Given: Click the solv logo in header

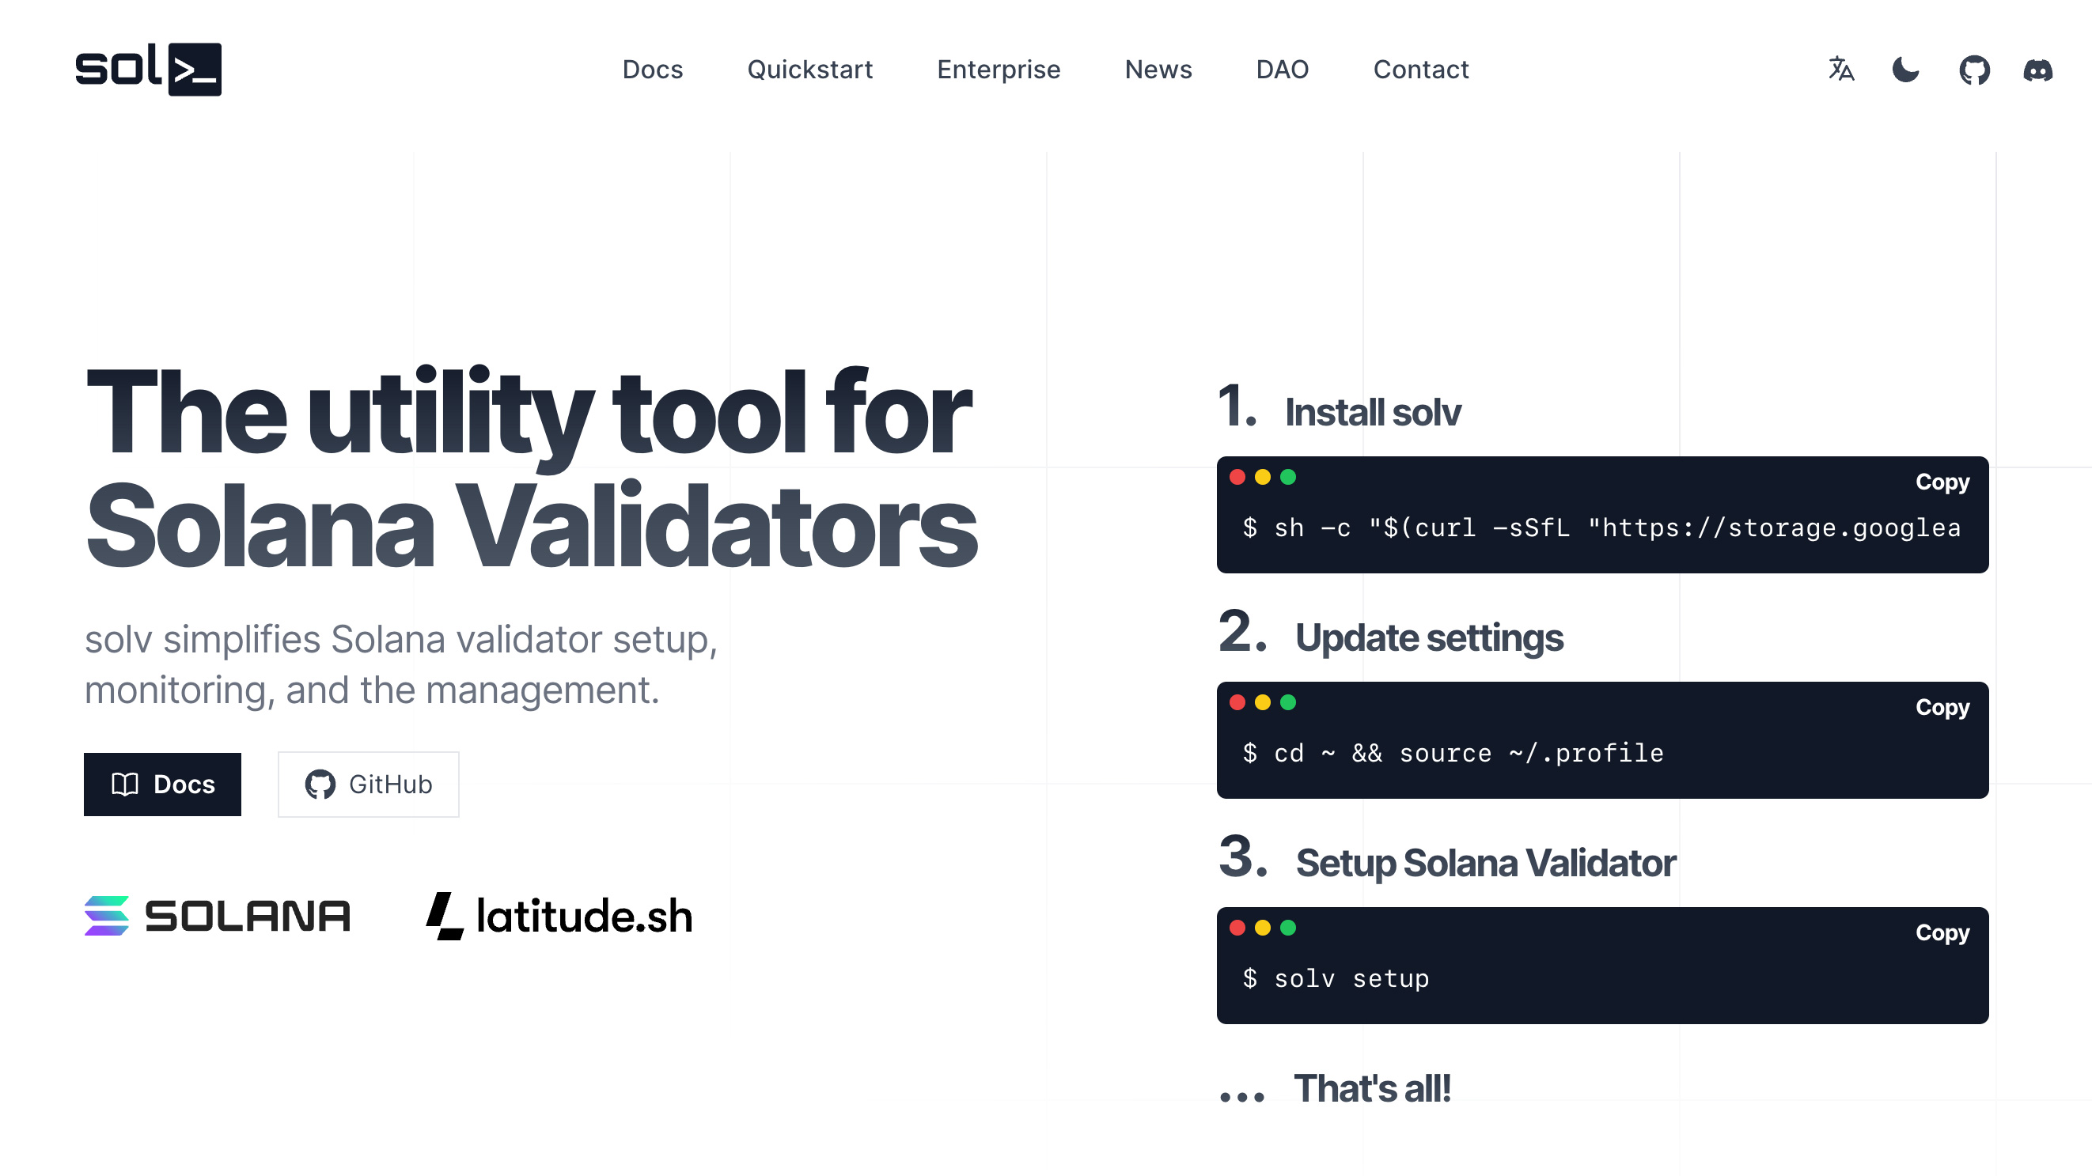Looking at the screenshot, I should [148, 69].
